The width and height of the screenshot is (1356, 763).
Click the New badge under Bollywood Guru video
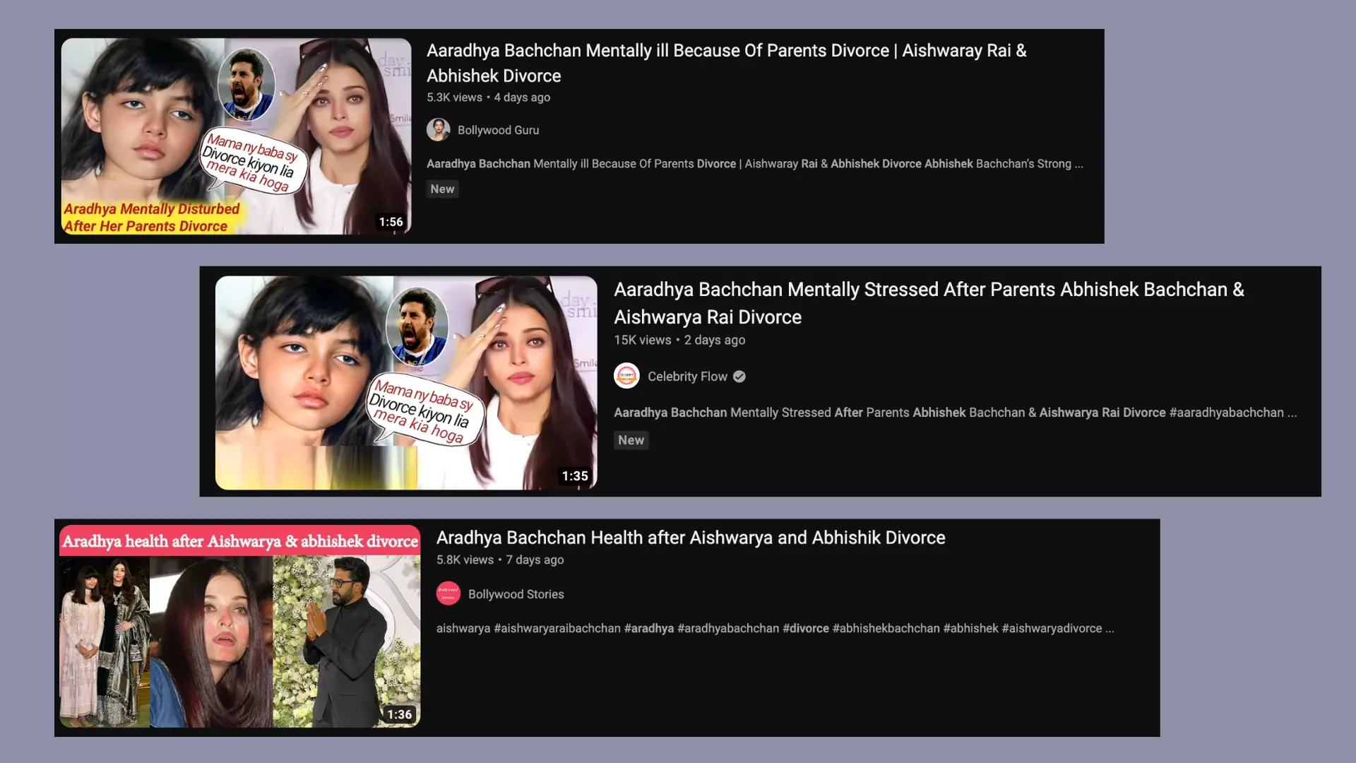(442, 189)
